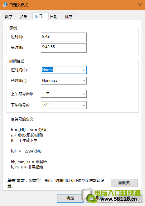Image resolution: width=145 pixels, height=206 pixels.
Task: Click the 短时间 example box showing 9:42
Action: pyautogui.click(x=64, y=37)
